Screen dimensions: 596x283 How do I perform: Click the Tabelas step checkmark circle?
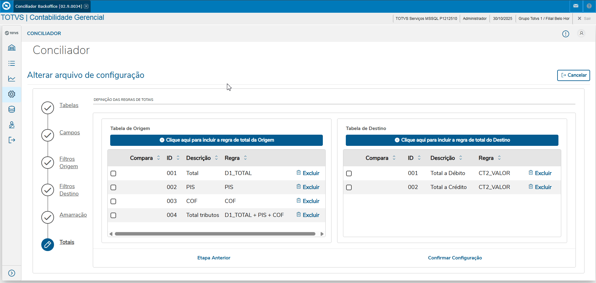point(47,108)
